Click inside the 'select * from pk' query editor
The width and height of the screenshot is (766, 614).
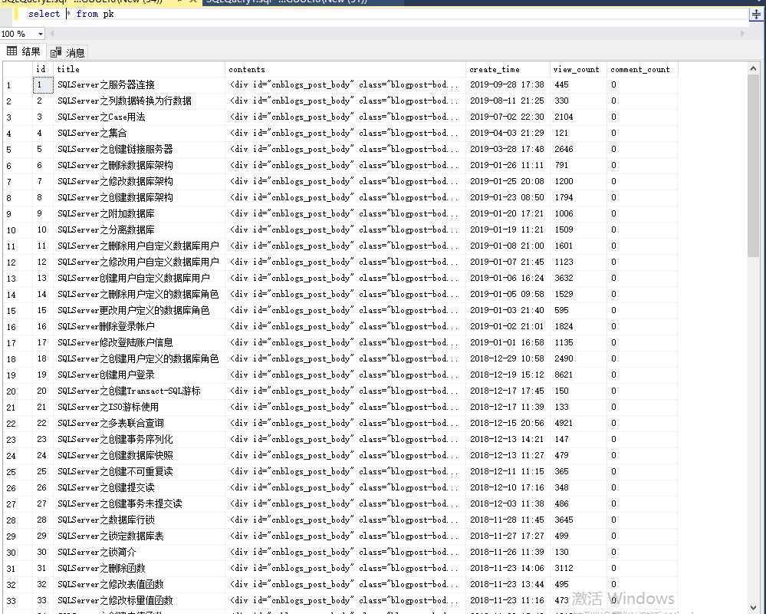coord(381,14)
